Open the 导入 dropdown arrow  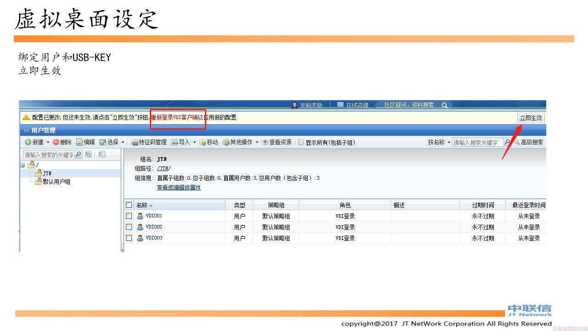click(194, 143)
